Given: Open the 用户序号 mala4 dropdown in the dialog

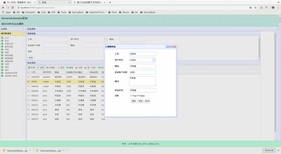Looking at the screenshot, I should point(154,60).
